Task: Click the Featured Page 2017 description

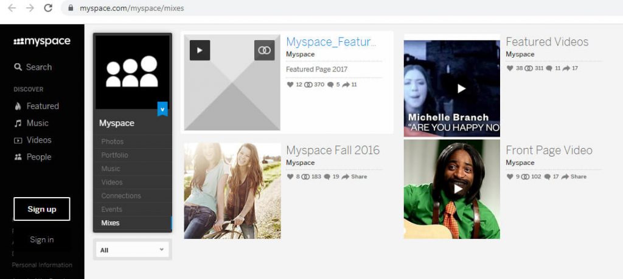Action: click(316, 69)
